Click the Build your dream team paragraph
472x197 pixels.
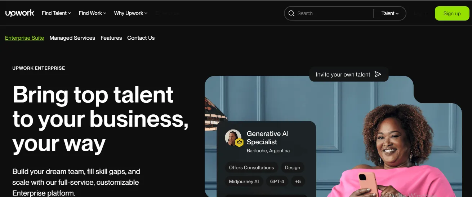point(76,182)
